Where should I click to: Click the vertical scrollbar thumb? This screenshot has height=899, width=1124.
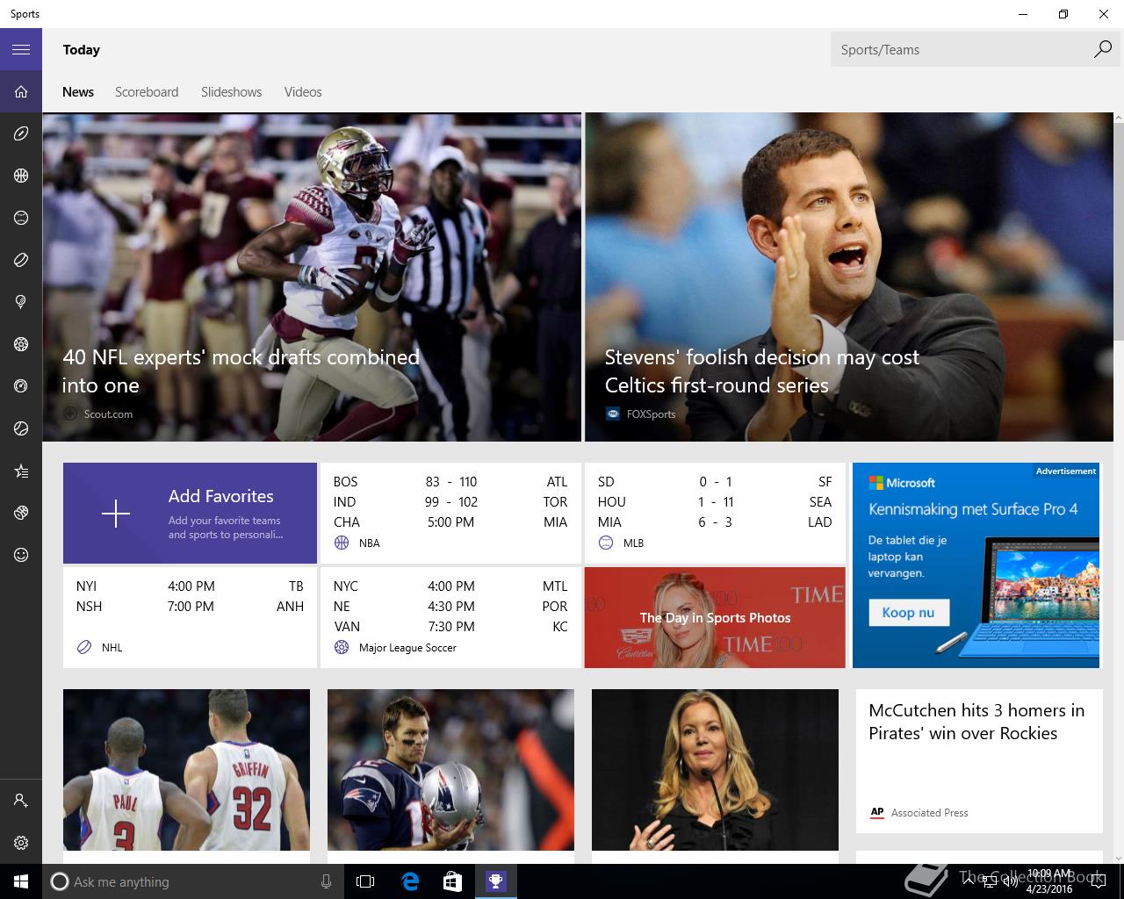point(1119,231)
